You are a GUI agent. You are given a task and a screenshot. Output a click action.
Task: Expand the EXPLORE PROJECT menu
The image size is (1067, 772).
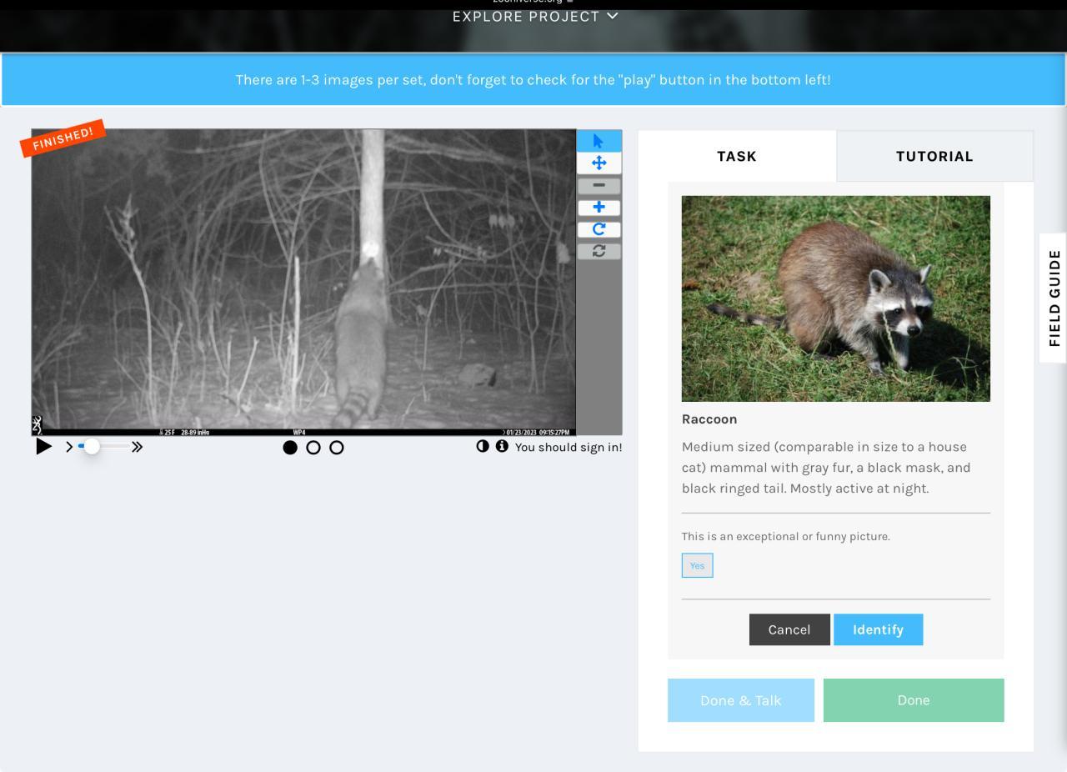click(535, 16)
